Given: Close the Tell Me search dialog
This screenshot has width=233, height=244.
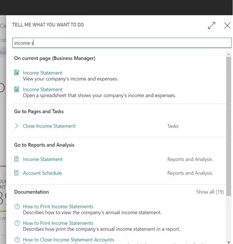Looking at the screenshot, I should 227,25.
